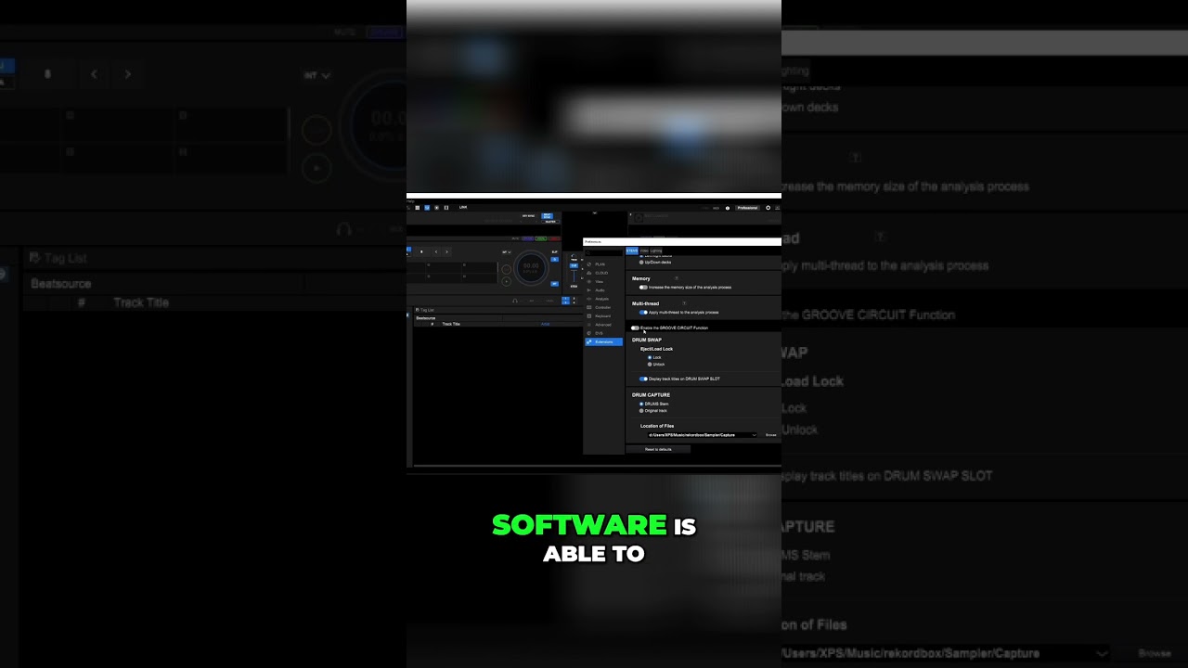Select the Lock radio under Eject/Load Lock

(x=650, y=357)
